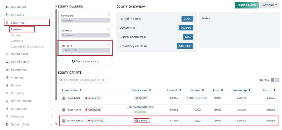Screen dimensions: 282x130
Task: Click the Issue Grants button
Action: (x=247, y=5)
